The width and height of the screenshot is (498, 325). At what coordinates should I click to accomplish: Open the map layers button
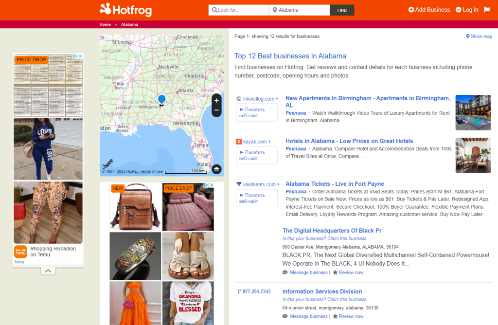(x=216, y=169)
